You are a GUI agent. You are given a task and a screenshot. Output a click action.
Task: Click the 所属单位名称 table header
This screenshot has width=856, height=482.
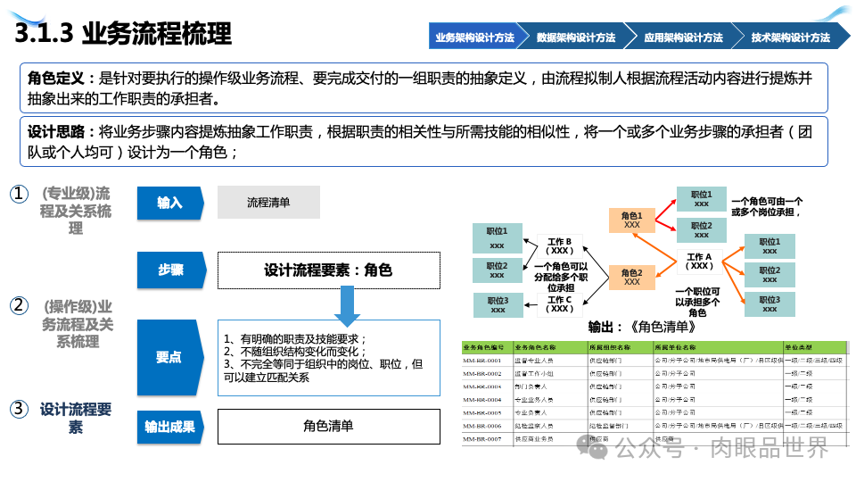(718, 347)
